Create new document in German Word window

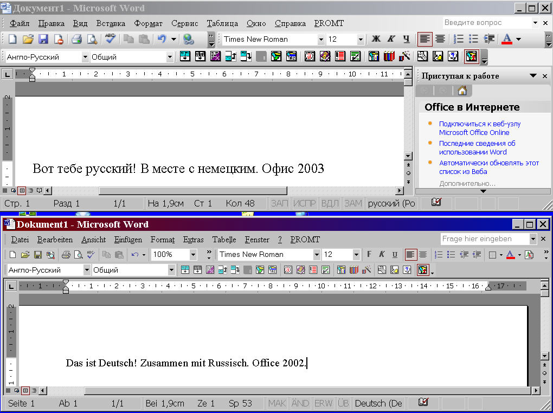(x=12, y=255)
